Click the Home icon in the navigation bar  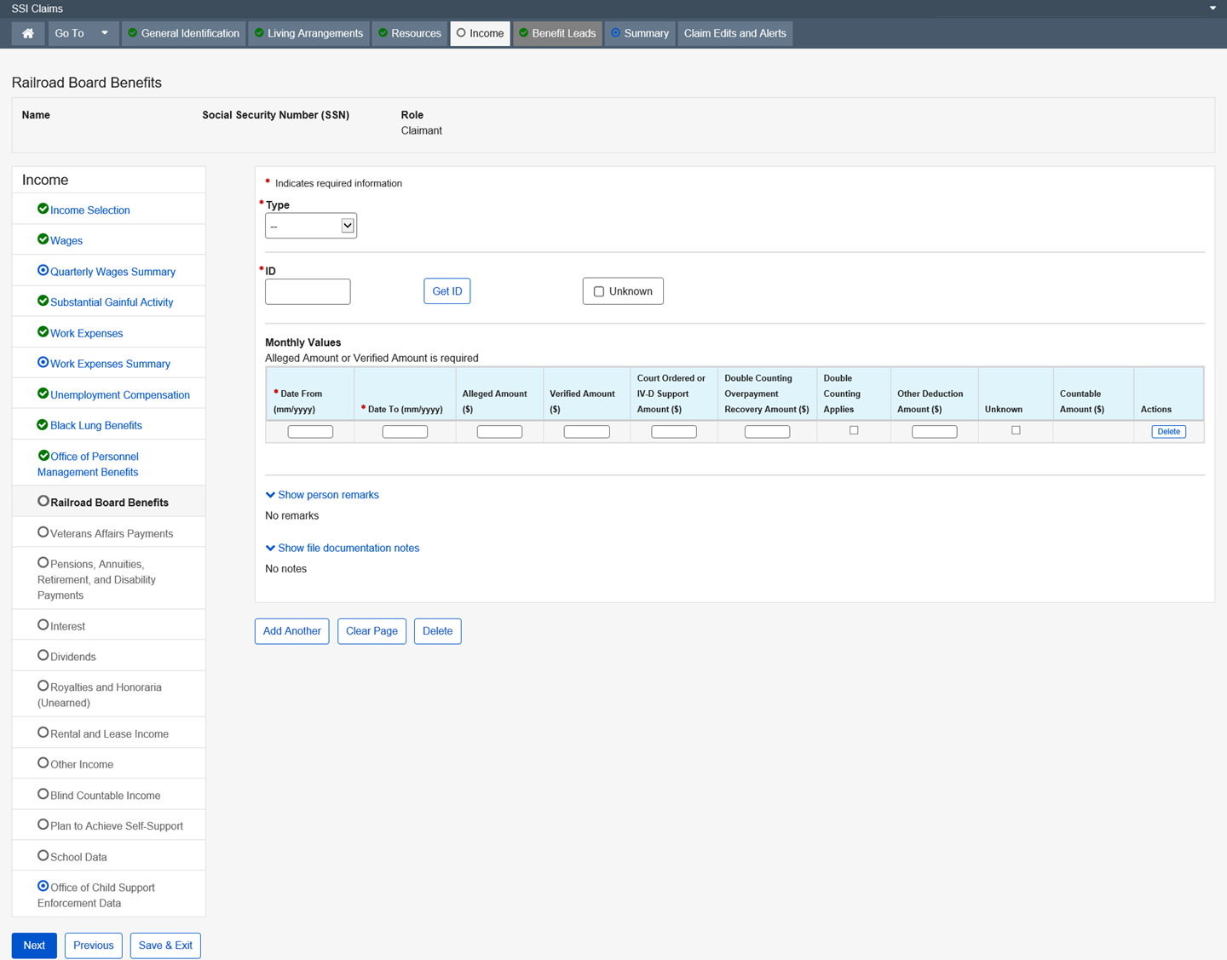(28, 33)
